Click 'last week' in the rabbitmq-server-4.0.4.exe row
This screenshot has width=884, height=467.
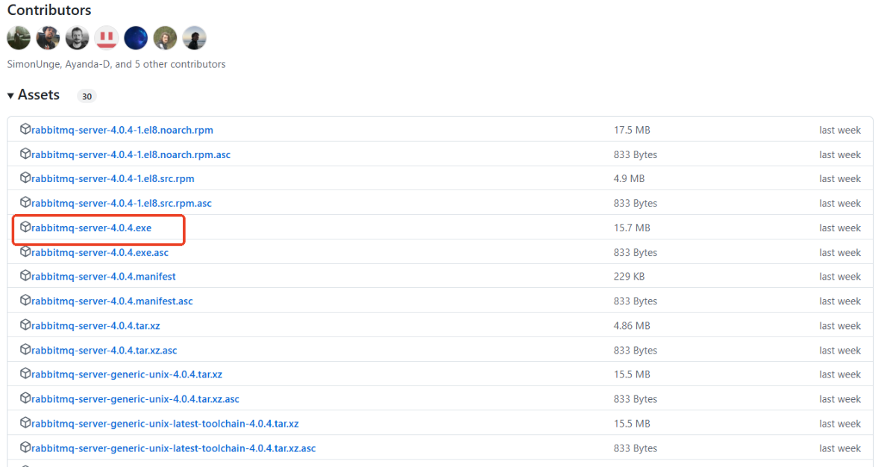coord(840,228)
